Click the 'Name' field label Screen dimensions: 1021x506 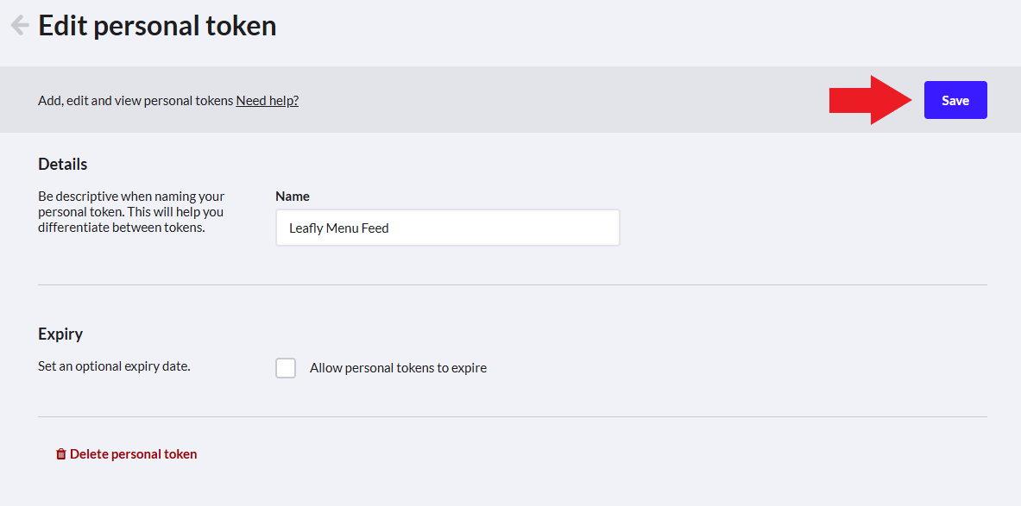point(293,197)
